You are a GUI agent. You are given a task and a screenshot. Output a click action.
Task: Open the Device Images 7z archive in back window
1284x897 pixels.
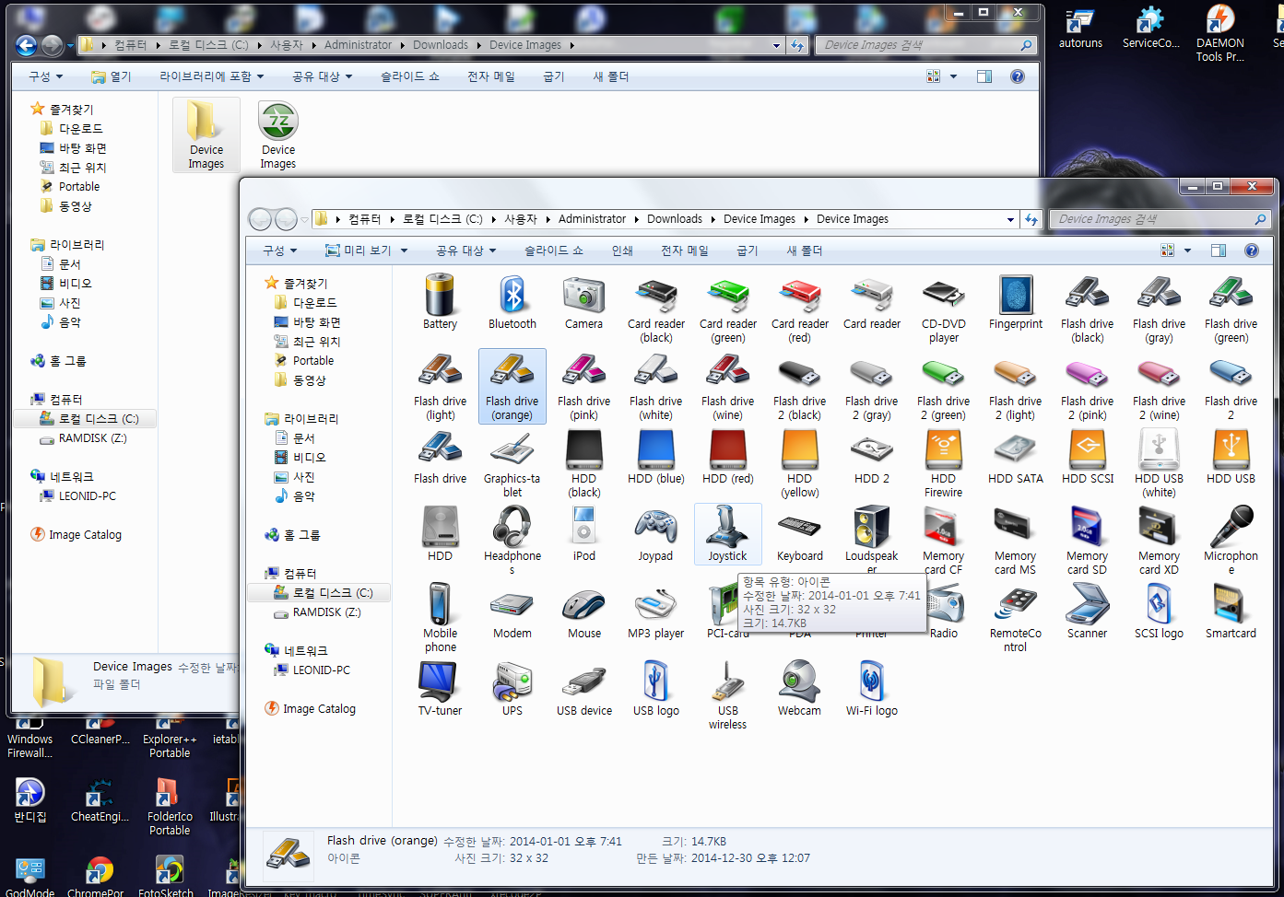coord(278,135)
